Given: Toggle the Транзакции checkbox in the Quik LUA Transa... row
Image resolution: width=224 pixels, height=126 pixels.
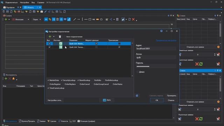Looking at the screenshot, I should coord(119,47).
